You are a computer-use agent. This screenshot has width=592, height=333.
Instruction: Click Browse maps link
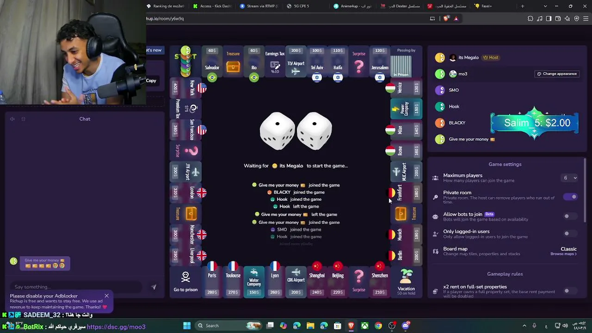[x=563, y=254]
